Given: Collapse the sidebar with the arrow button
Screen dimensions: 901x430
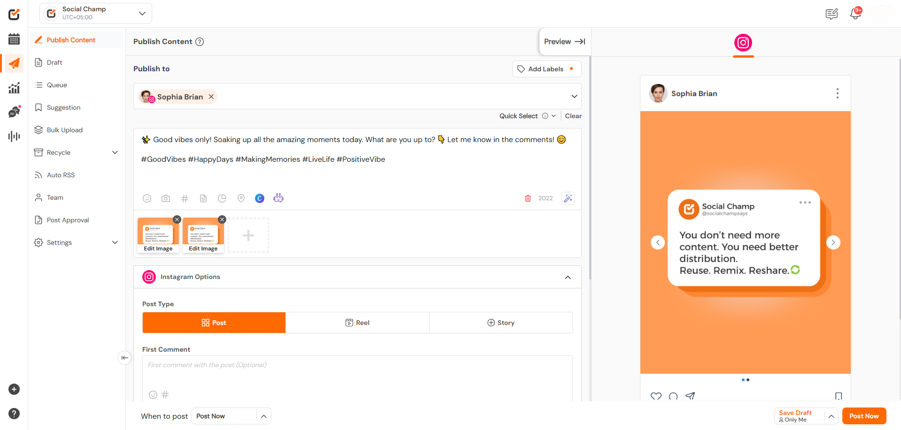Looking at the screenshot, I should [x=124, y=358].
